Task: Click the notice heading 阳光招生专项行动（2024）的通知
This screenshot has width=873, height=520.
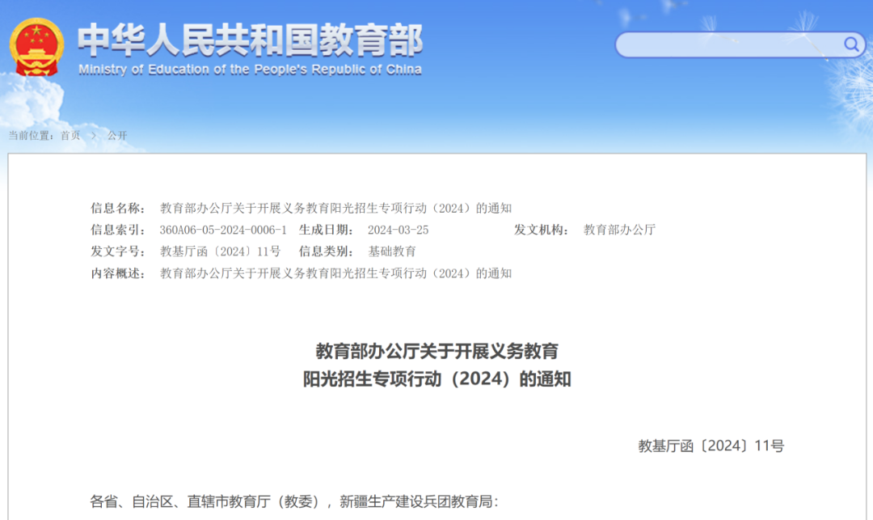Action: [x=436, y=380]
